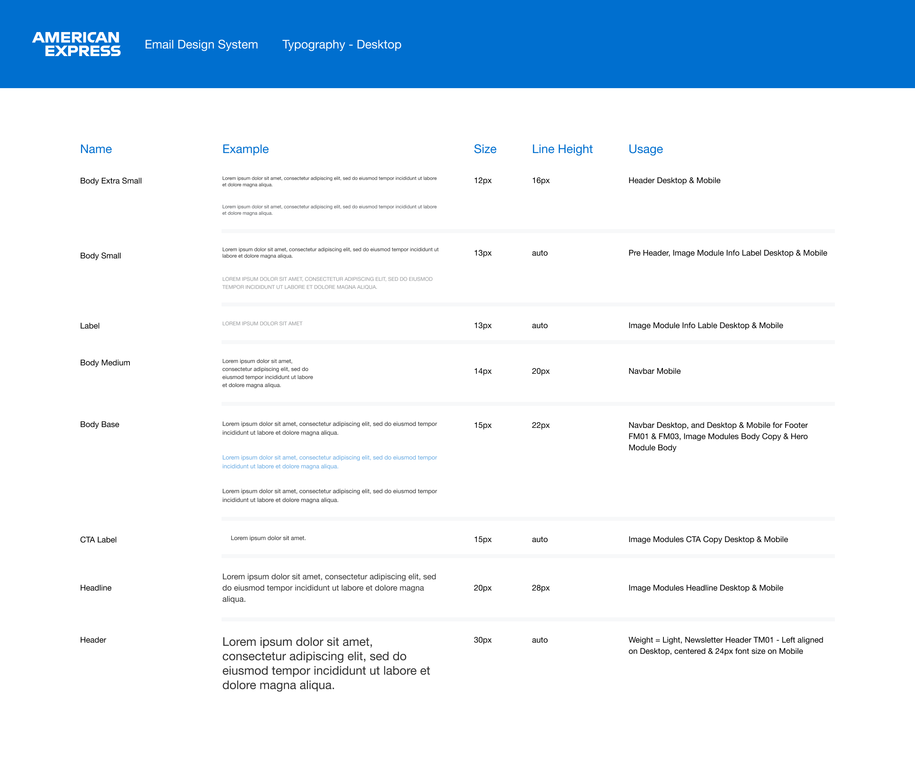This screenshot has height=772, width=915.
Task: Click the blue Body Base example paragraph
Action: tap(330, 462)
